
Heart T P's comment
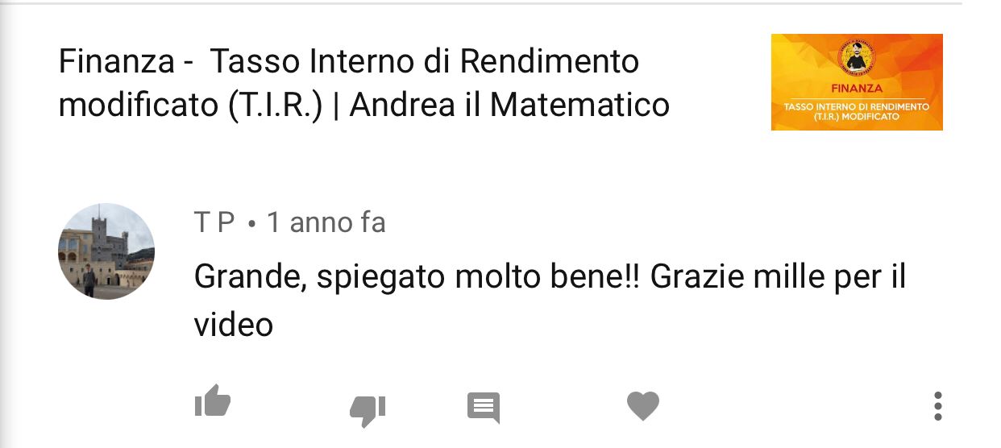643,406
